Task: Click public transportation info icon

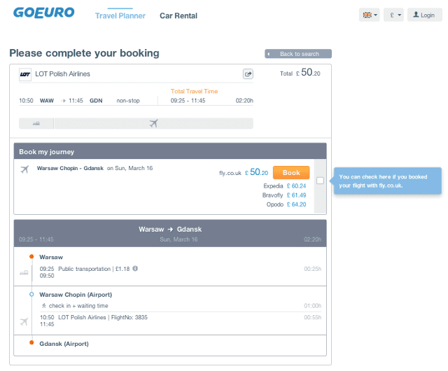Action: (135, 268)
